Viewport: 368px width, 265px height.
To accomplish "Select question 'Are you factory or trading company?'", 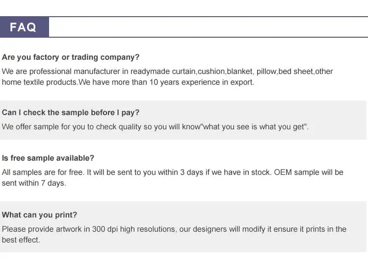I will [x=71, y=57].
